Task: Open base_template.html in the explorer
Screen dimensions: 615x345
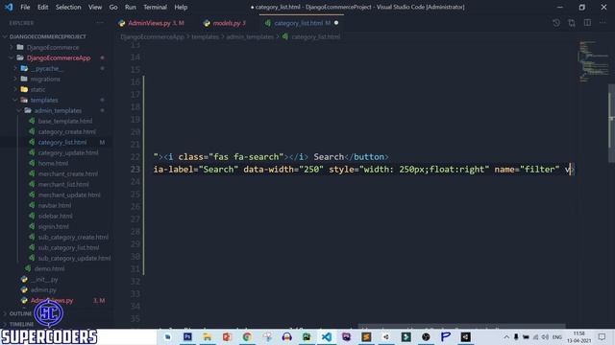Action: click(x=65, y=122)
